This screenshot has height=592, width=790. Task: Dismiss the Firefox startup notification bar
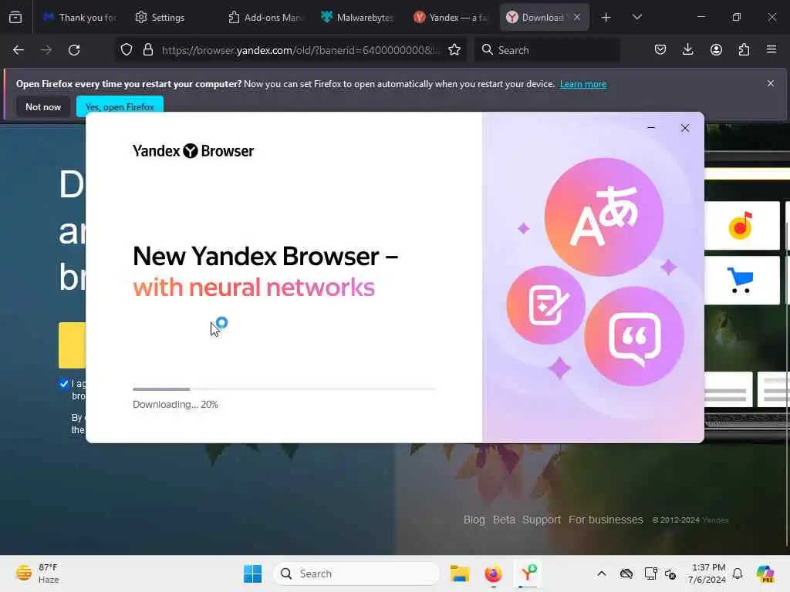[771, 83]
